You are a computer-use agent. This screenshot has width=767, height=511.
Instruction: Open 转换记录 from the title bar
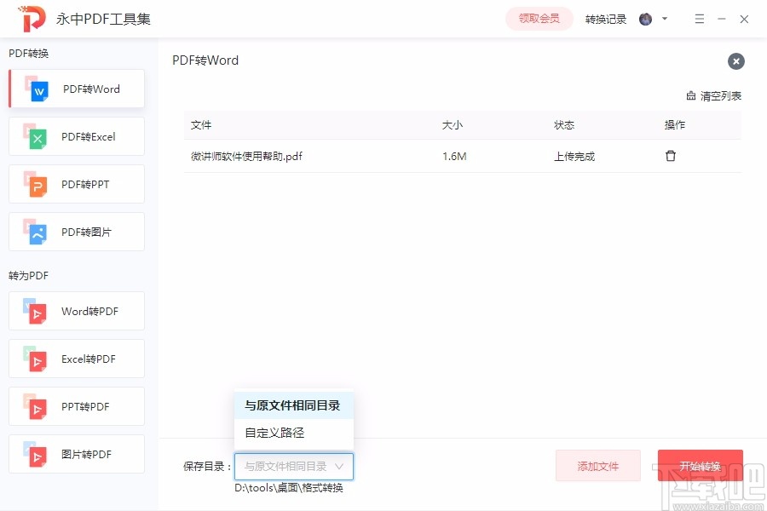pyautogui.click(x=605, y=18)
